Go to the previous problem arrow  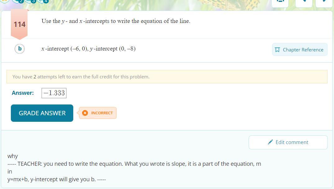click(x=303, y=1)
